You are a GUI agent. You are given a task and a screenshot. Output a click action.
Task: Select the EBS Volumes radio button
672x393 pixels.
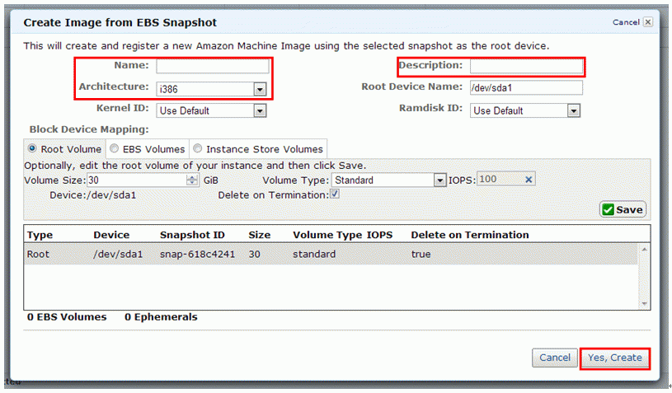[x=114, y=148]
